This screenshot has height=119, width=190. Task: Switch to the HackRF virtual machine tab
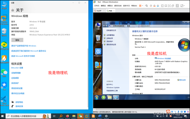pyautogui.click(x=99, y=11)
